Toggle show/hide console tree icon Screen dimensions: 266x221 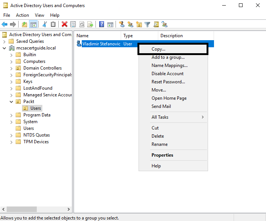pos(33,25)
